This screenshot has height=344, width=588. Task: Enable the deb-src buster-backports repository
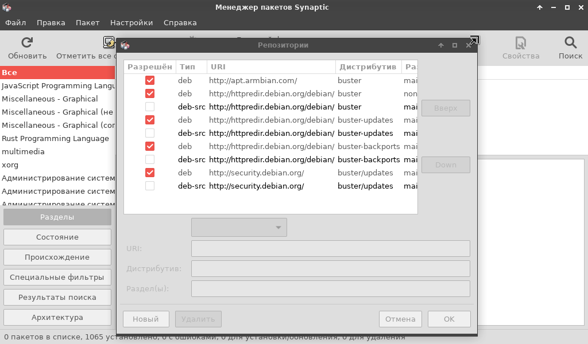(x=150, y=159)
